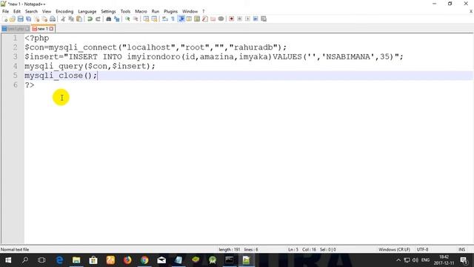Image resolution: width=474 pixels, height=267 pixels.
Task: Click Run Macro Multiple Times icon
Action: click(256, 19)
